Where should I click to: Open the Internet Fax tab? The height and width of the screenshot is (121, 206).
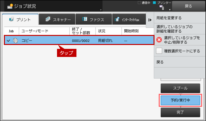coord(129,19)
